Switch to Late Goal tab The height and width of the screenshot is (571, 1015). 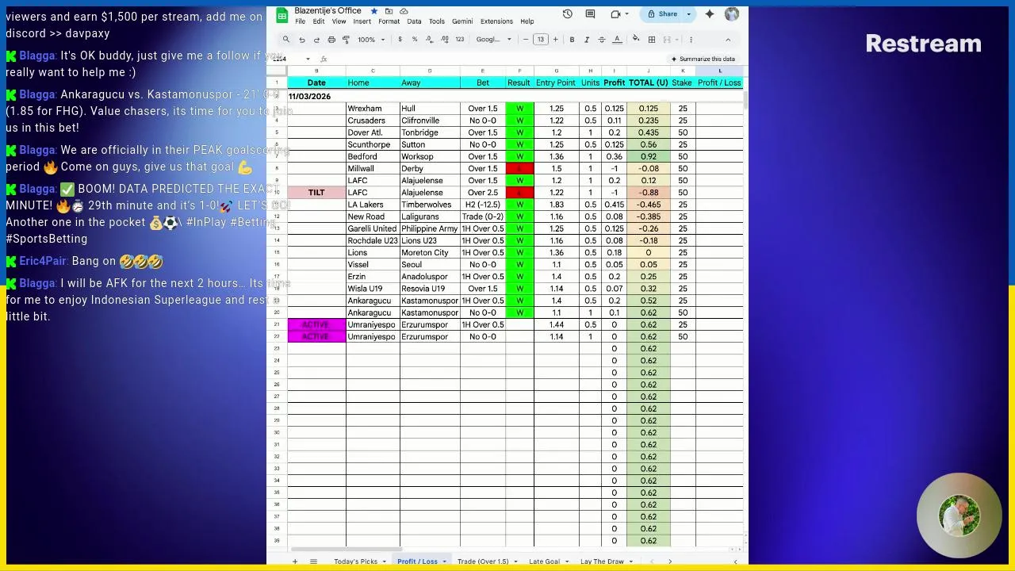[x=544, y=561]
